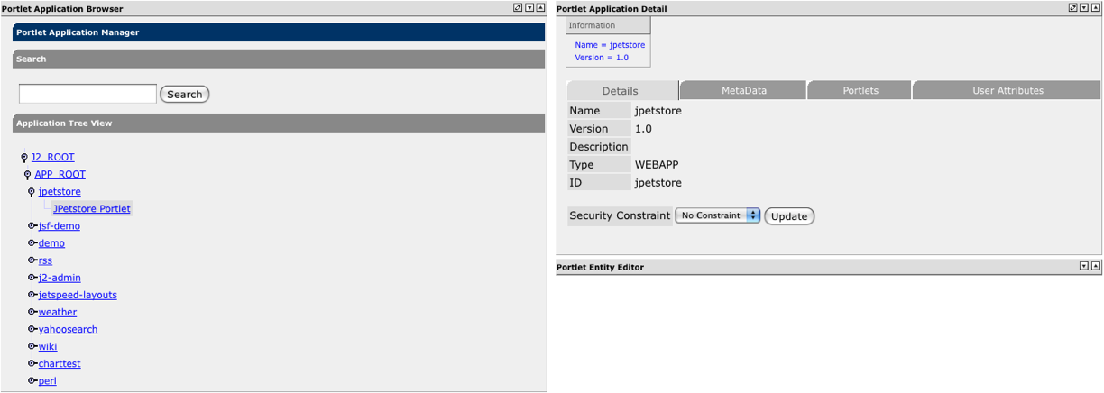Focus the application search text field
Viewport: 1104px width, 393px height.
pyautogui.click(x=87, y=94)
